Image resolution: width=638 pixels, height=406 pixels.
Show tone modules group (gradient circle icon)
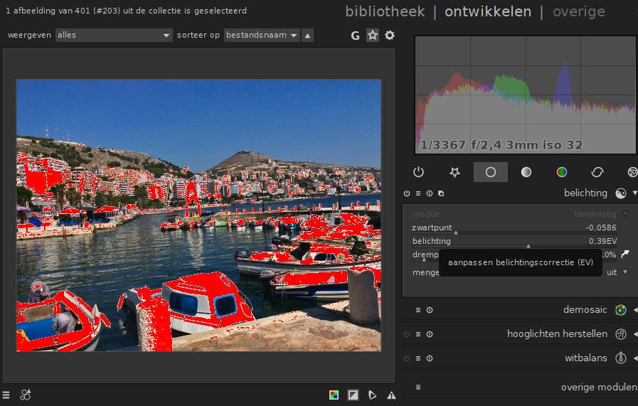coord(526,172)
